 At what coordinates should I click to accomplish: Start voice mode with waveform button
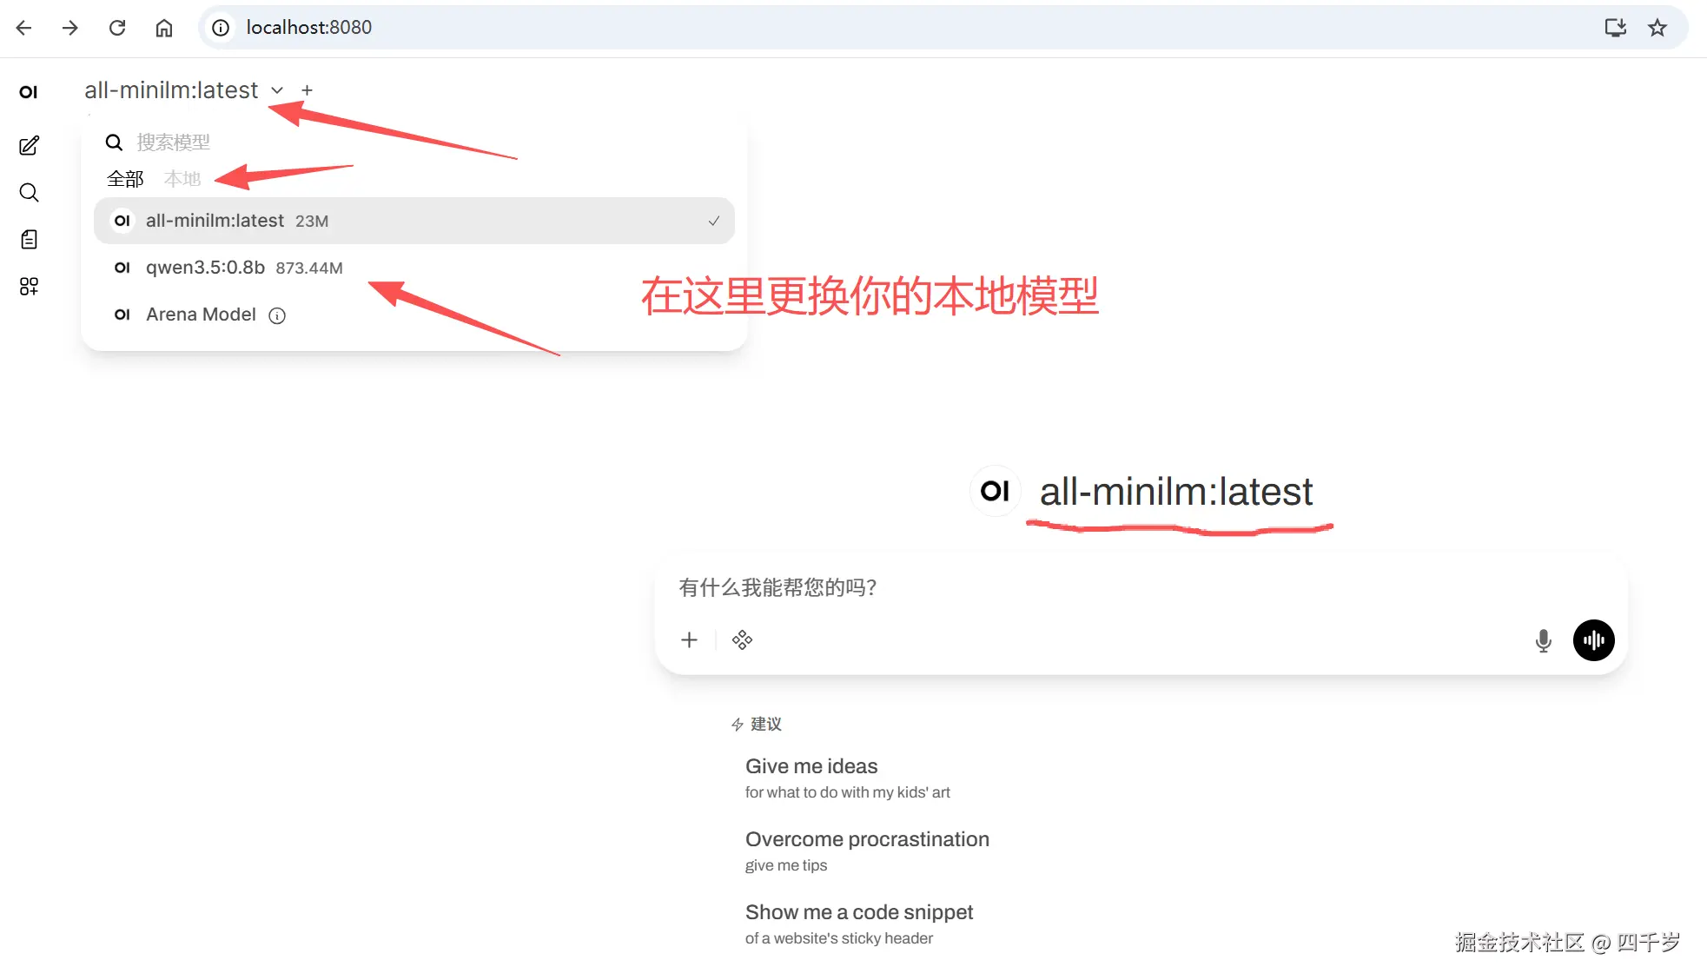(x=1593, y=640)
